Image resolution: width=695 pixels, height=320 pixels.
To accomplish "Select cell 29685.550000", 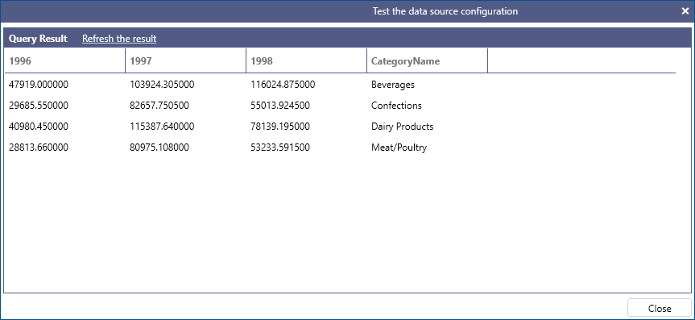I will (x=39, y=106).
